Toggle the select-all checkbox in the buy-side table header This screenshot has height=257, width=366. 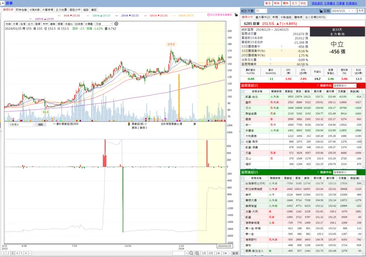click(242, 91)
